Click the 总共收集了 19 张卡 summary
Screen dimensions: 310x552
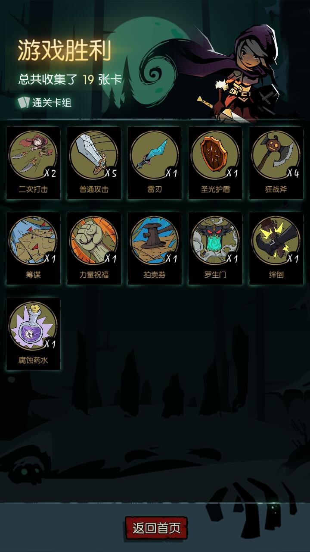[x=70, y=79]
